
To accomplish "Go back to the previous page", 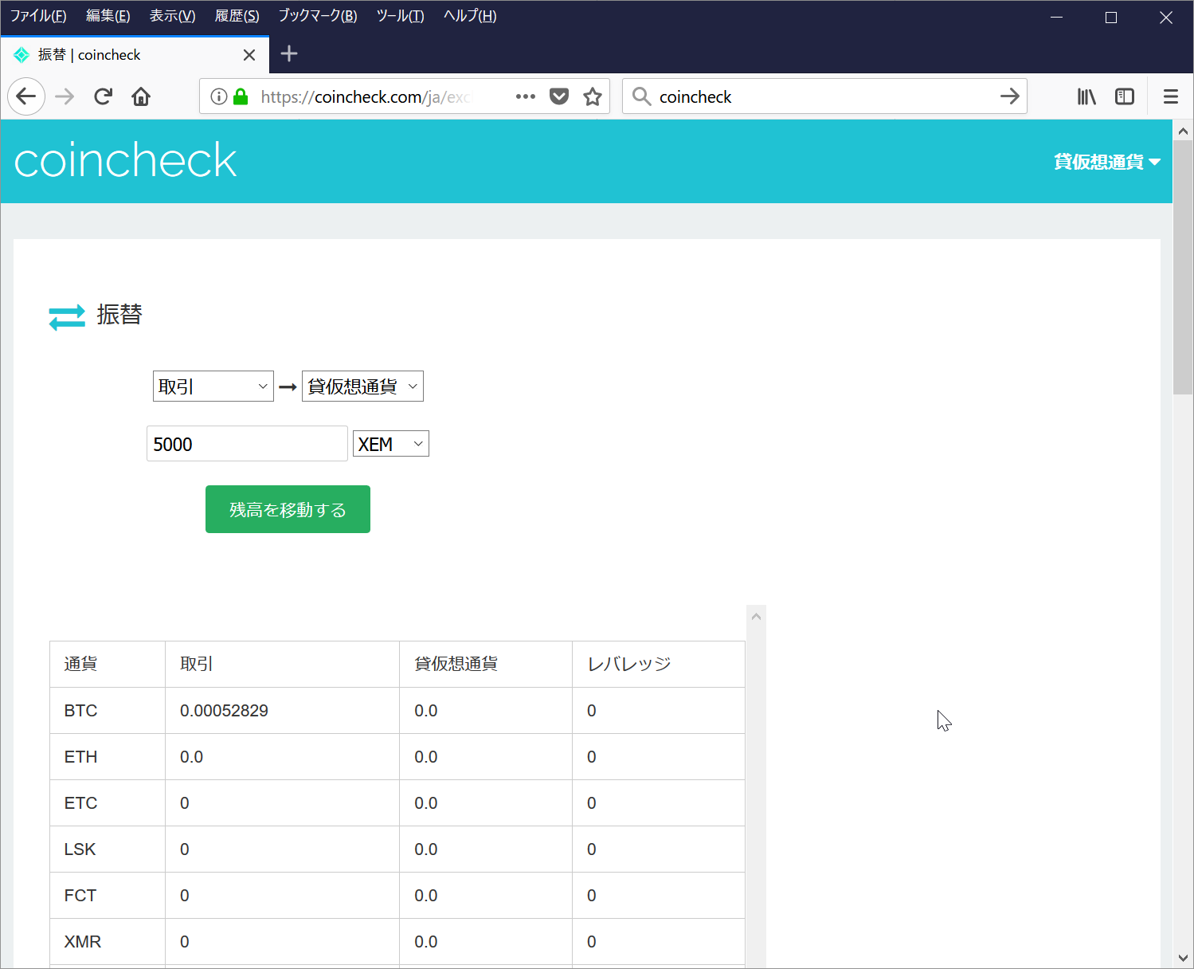I will pos(26,96).
